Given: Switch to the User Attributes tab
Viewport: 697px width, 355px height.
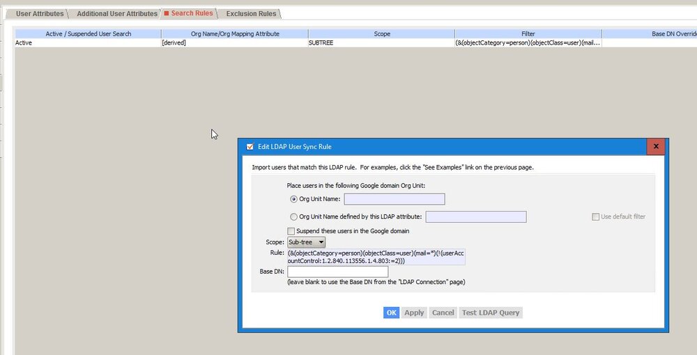Looking at the screenshot, I should tap(40, 14).
